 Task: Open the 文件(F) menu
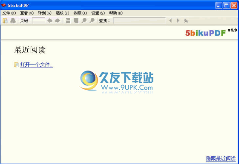tap(9, 13)
